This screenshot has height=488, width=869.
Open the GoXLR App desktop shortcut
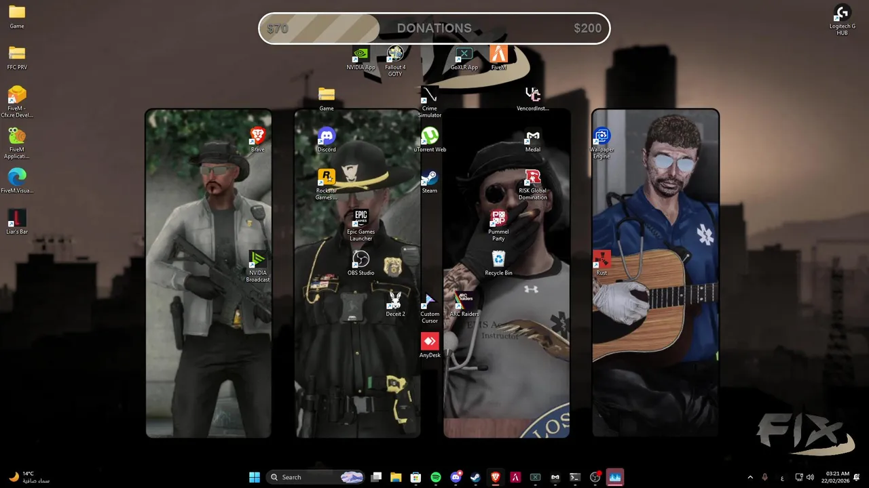tap(464, 58)
